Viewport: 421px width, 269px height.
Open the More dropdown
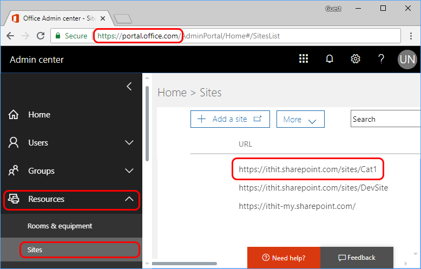pyautogui.click(x=300, y=119)
